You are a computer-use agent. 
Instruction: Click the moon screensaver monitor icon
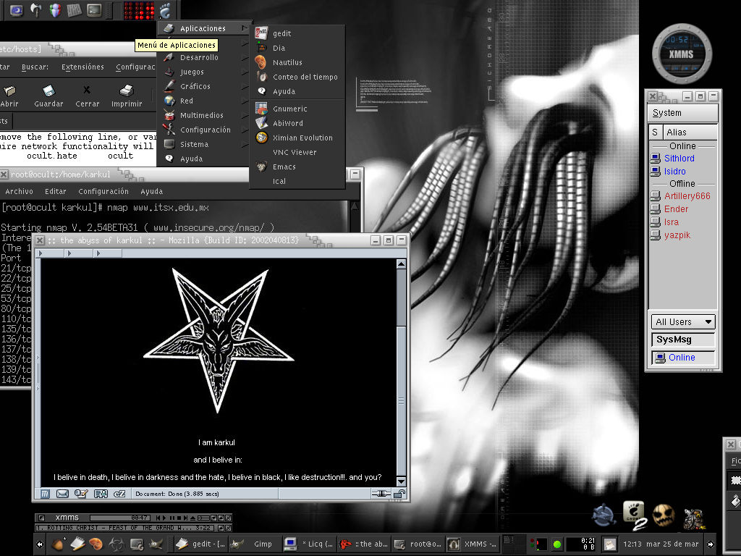point(17,10)
